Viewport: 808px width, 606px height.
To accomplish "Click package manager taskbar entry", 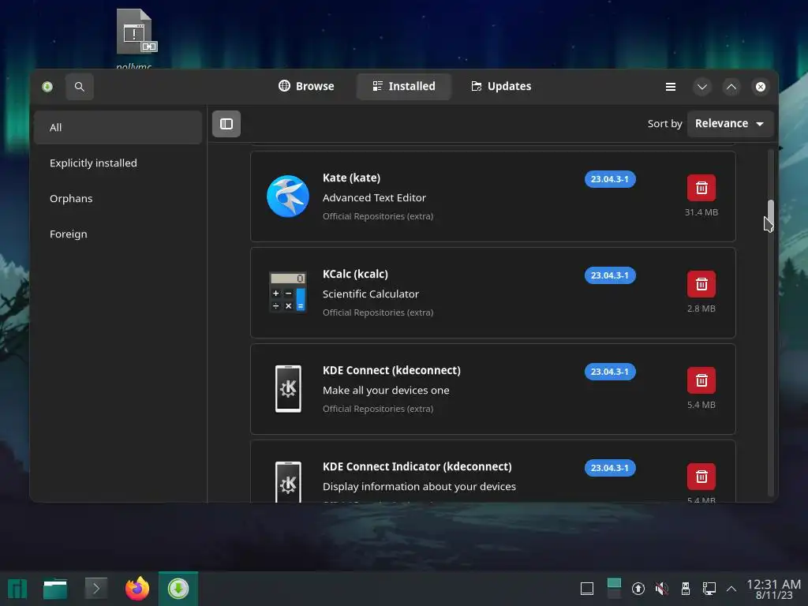I will [x=178, y=589].
